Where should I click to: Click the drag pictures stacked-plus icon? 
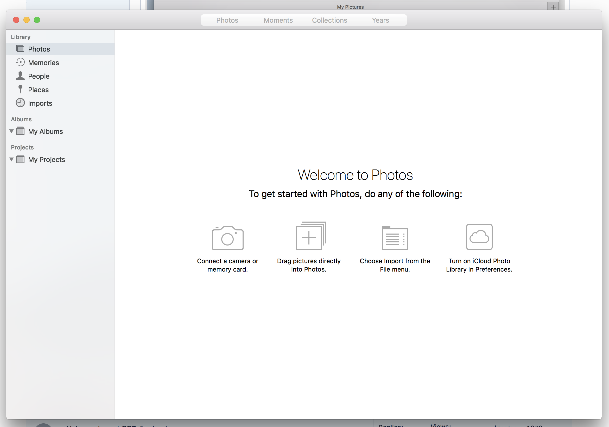coord(311,236)
